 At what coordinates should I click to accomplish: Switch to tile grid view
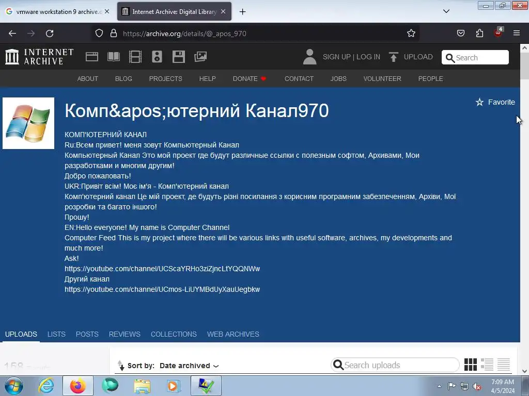point(470,365)
